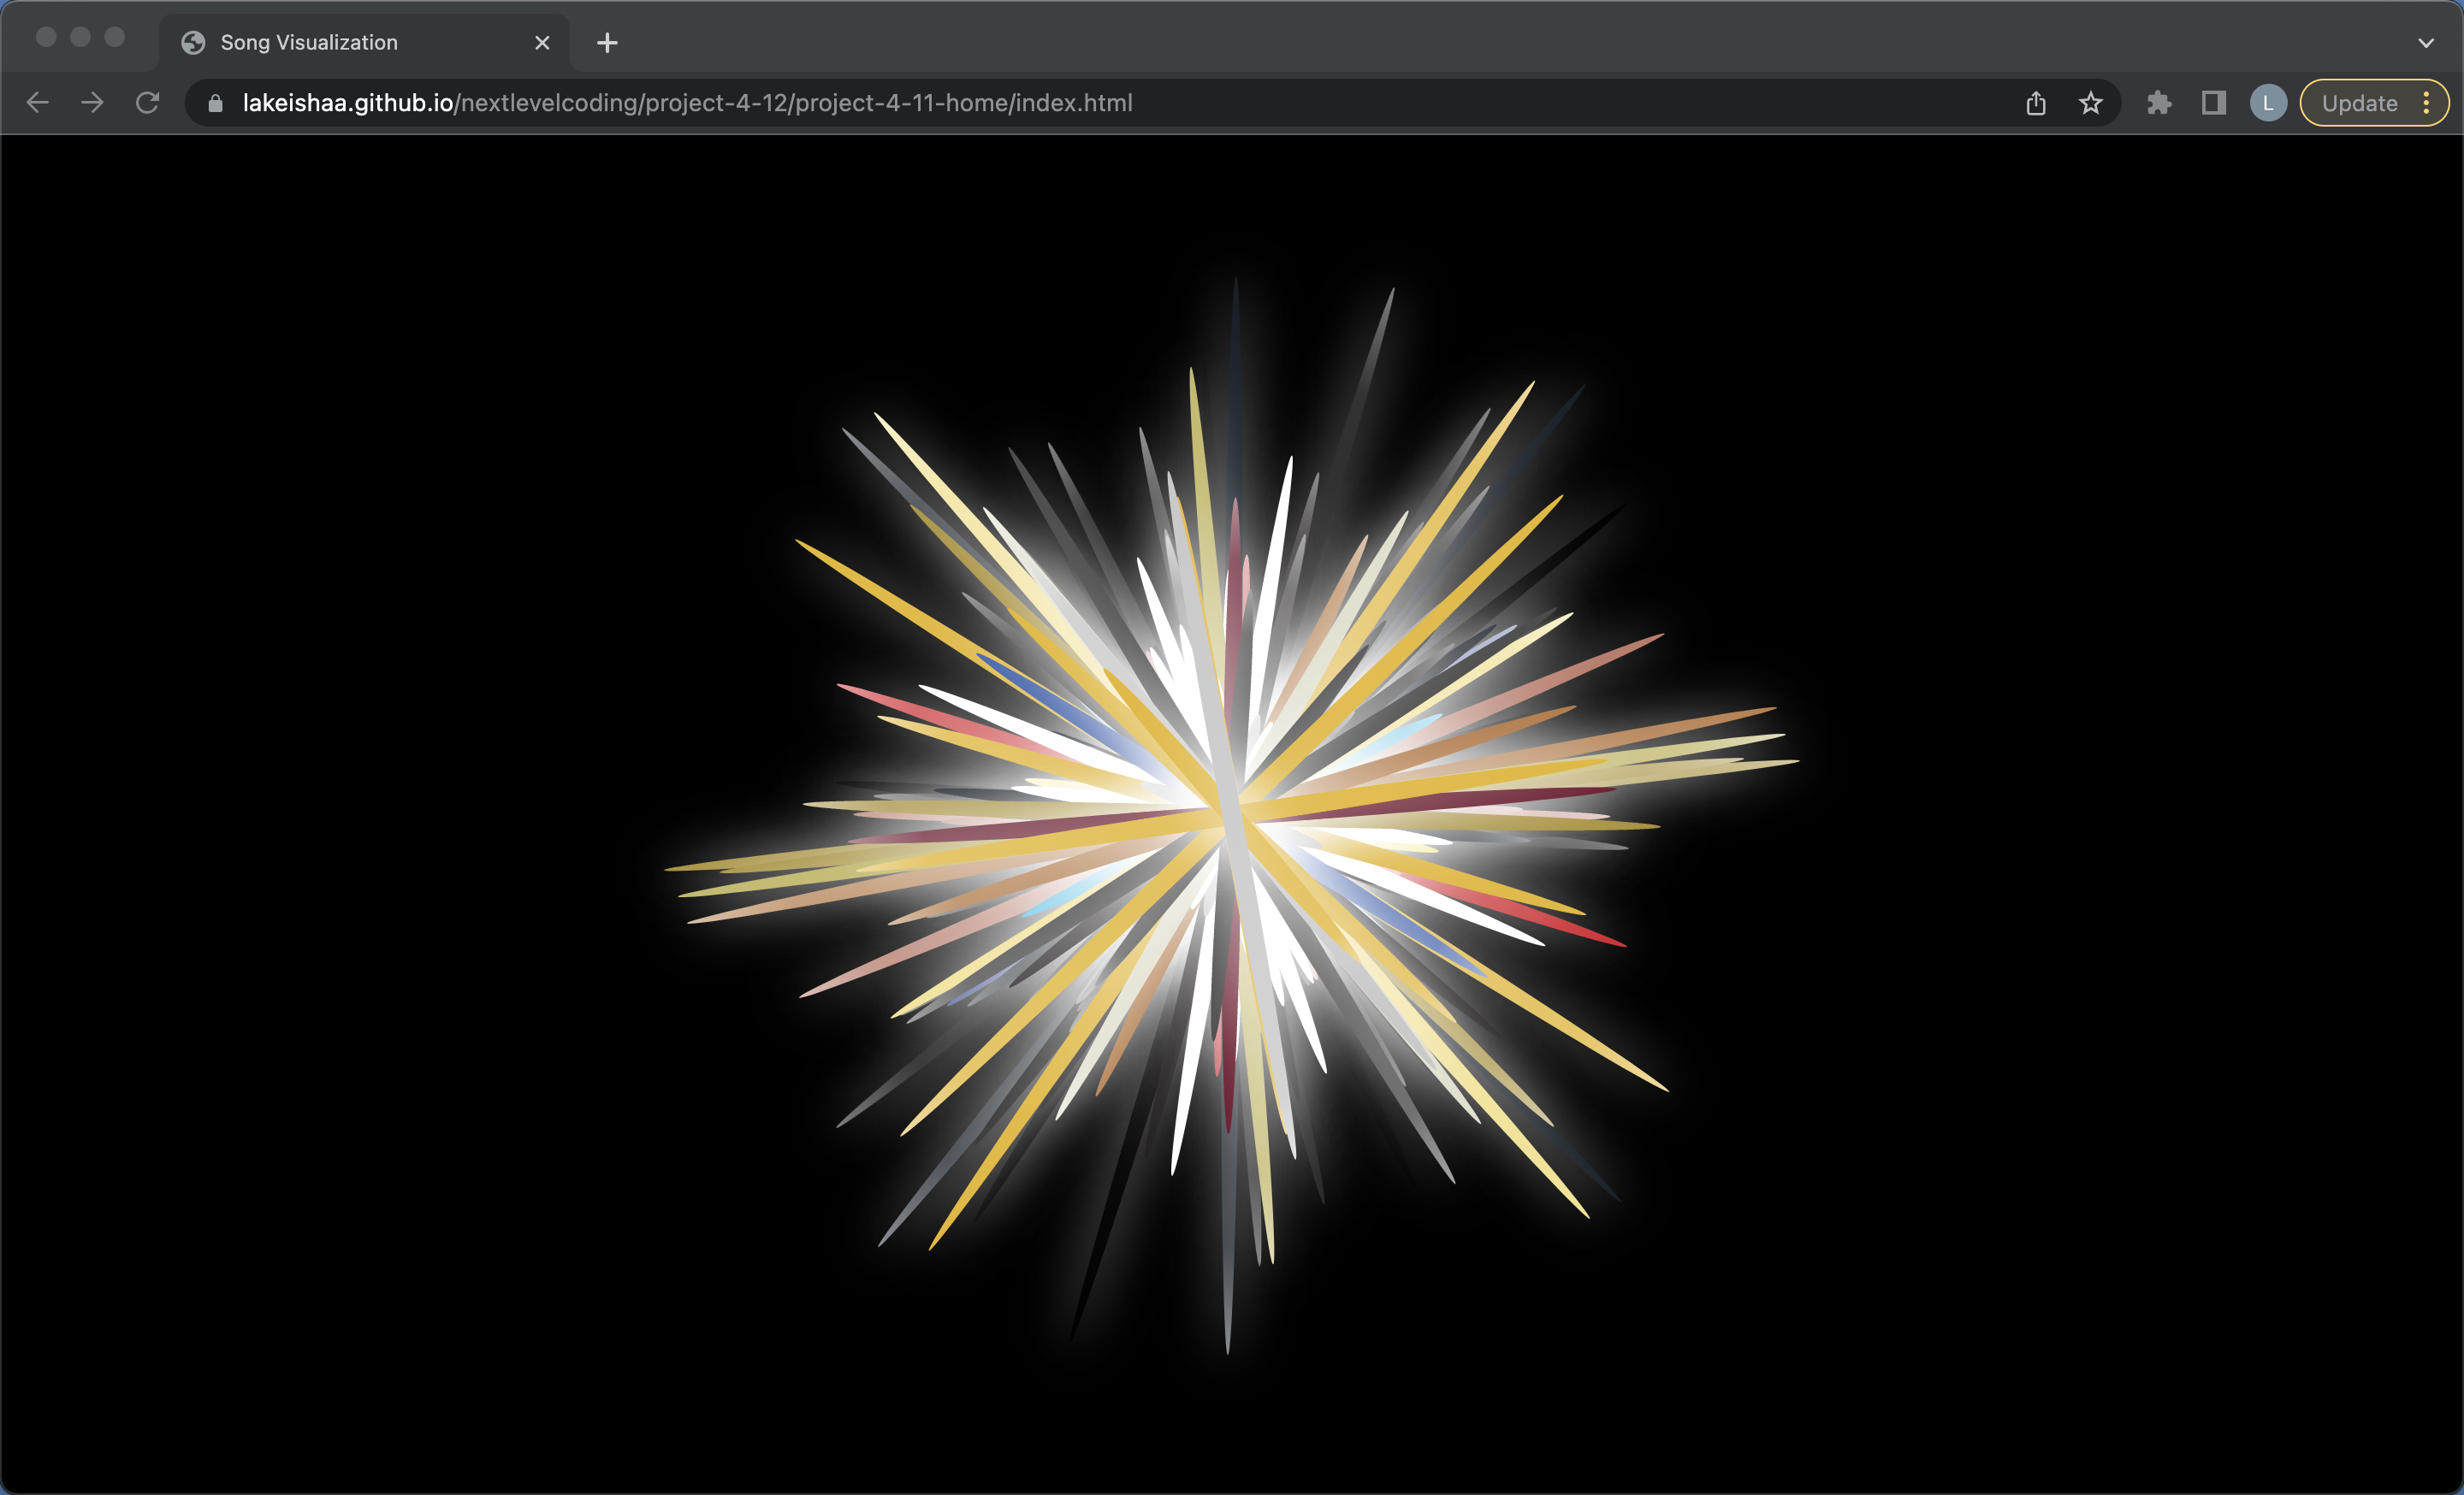Click the red close window button
Image resolution: width=2464 pixels, height=1495 pixels.
click(x=46, y=37)
